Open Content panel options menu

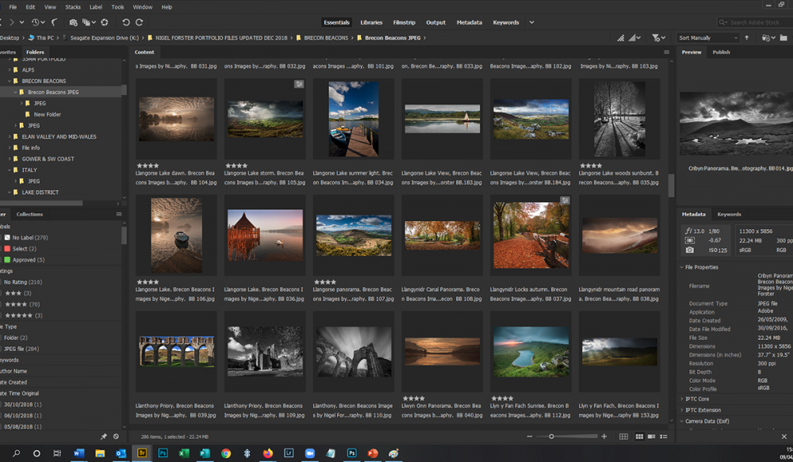667,52
